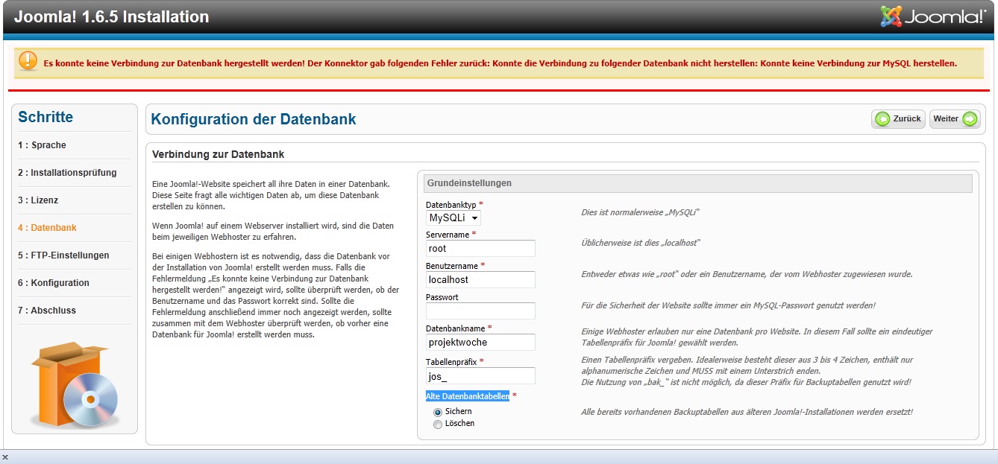Select the Sichern radio button

438,412
